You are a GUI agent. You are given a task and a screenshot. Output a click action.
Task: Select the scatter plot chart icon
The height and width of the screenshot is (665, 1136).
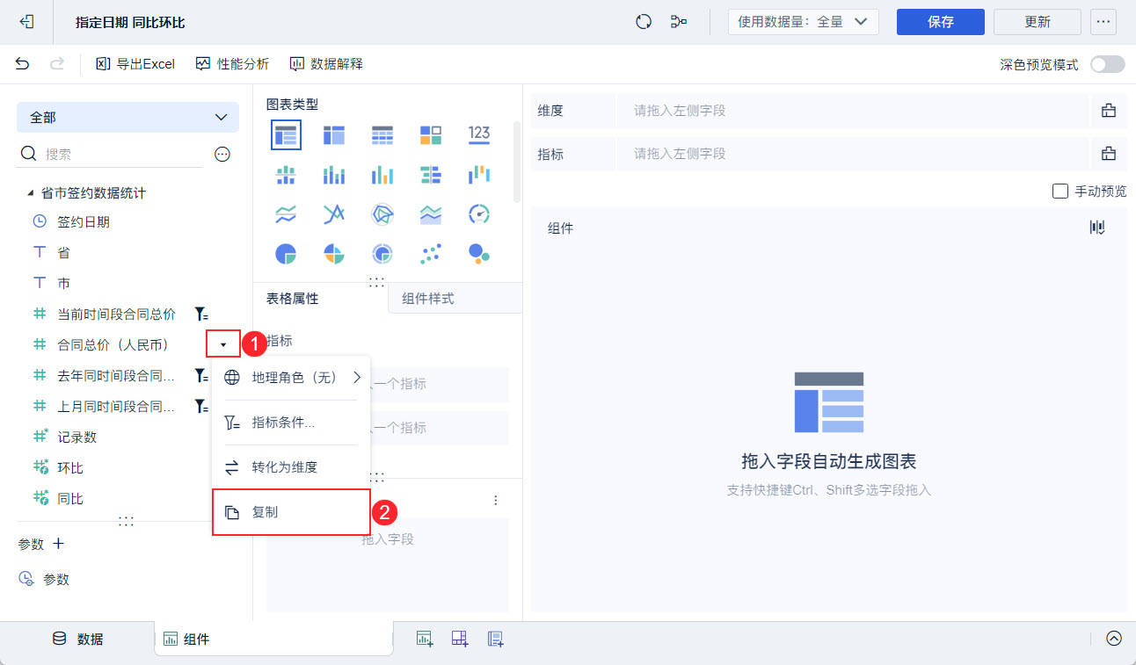(431, 254)
